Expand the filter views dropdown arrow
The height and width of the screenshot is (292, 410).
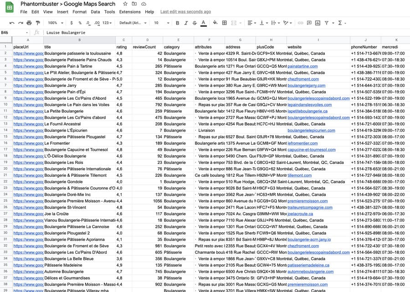coord(333,23)
